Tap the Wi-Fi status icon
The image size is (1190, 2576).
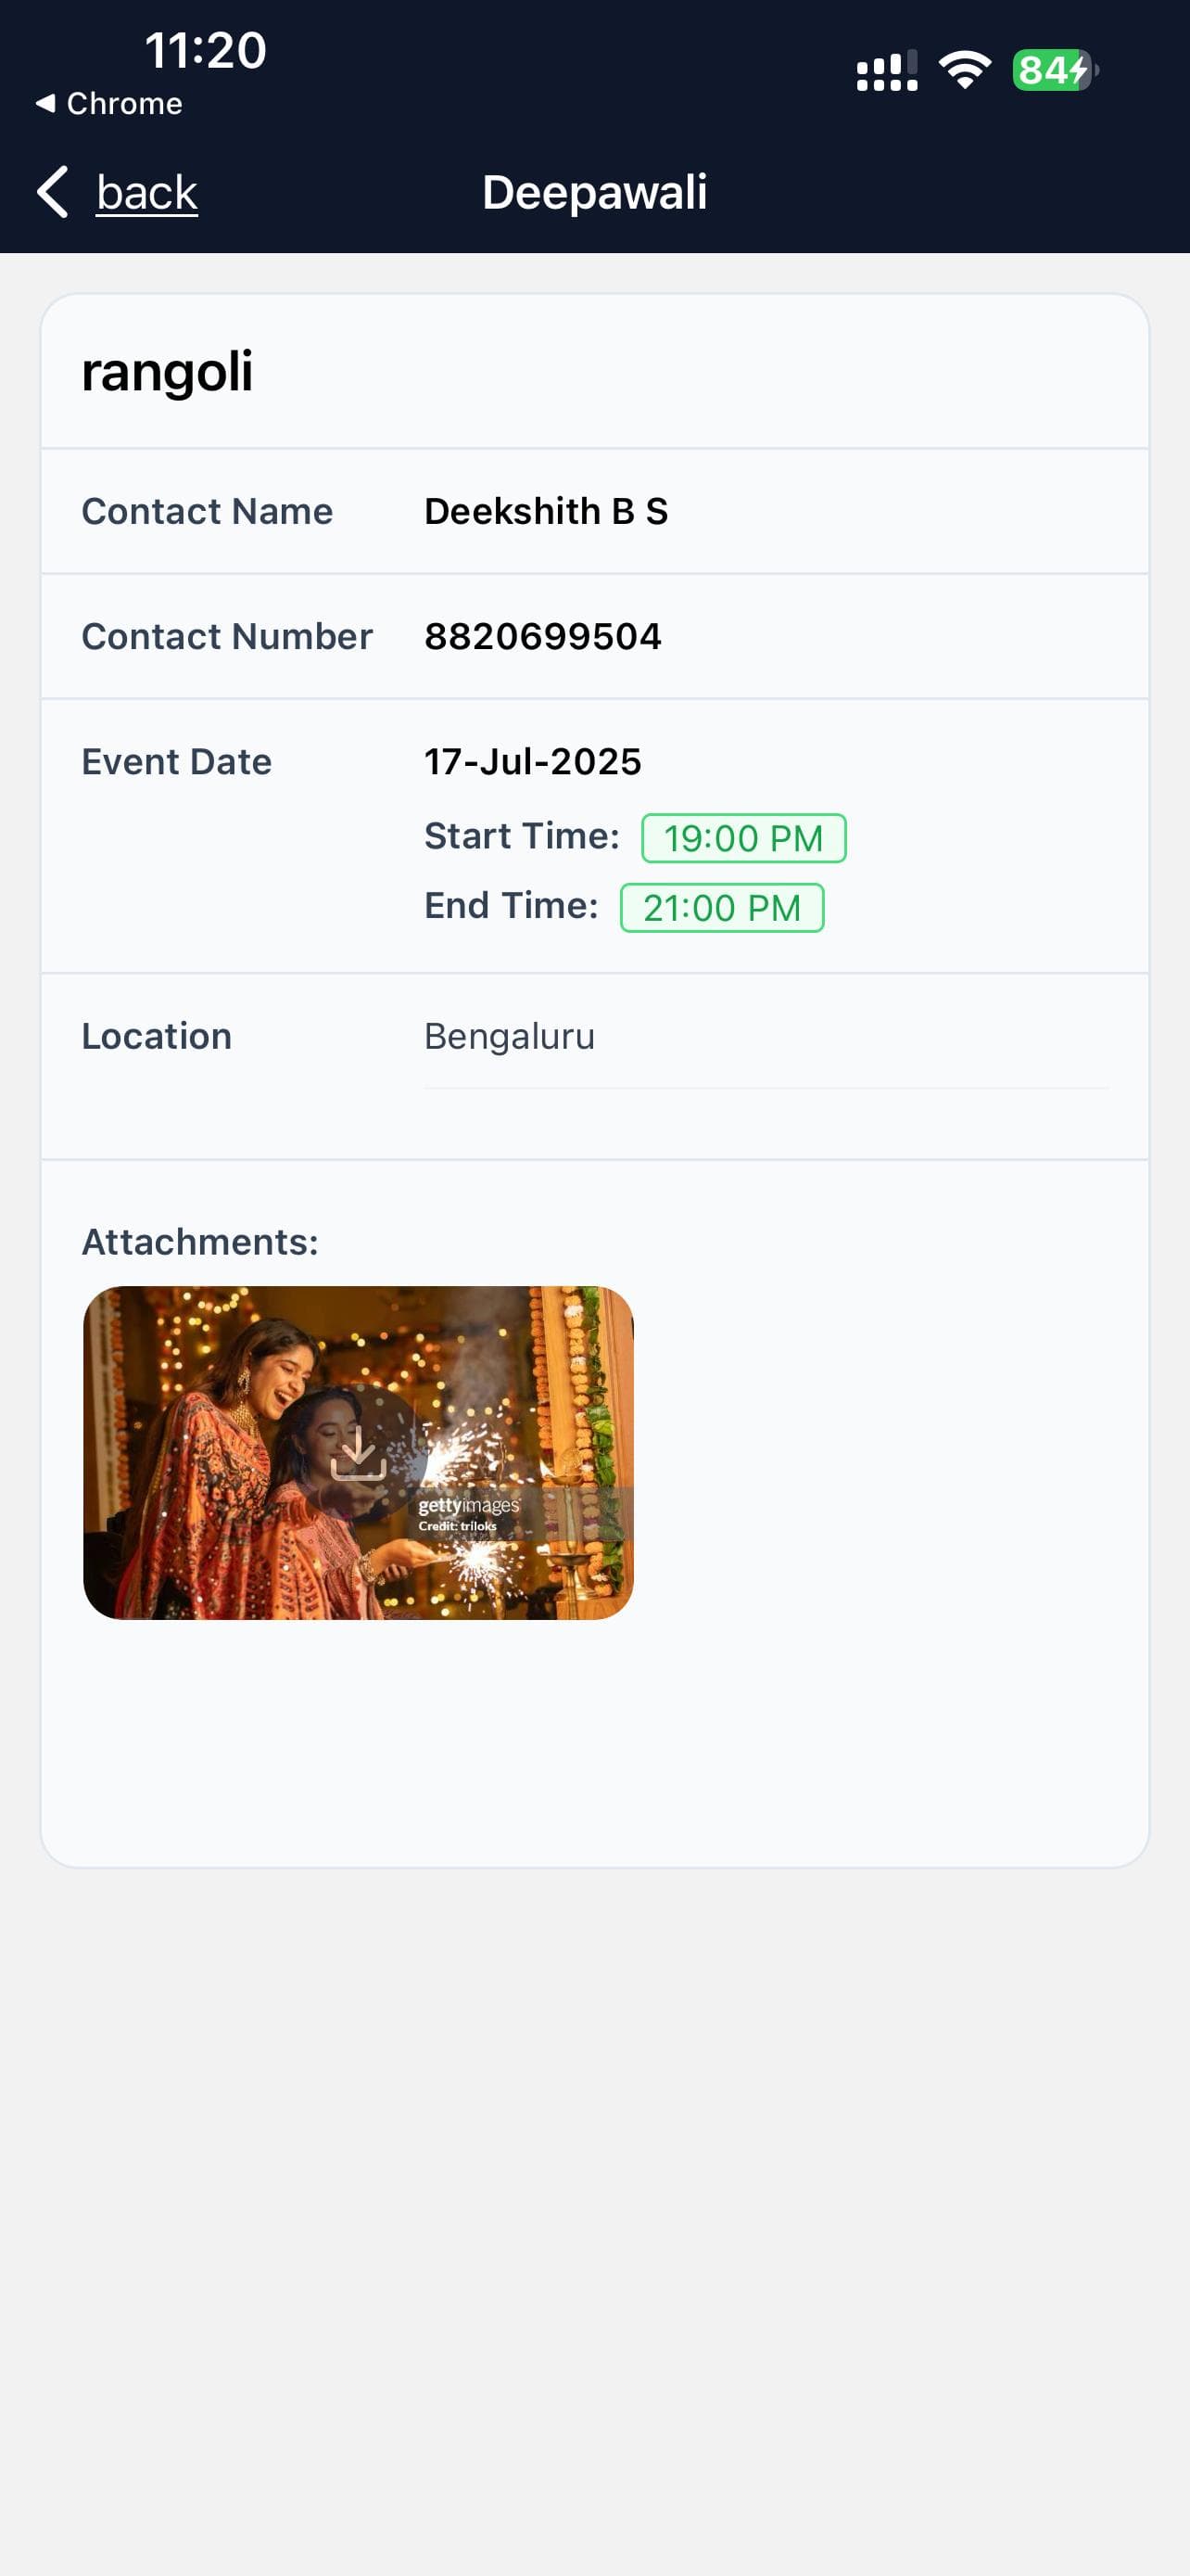tap(964, 70)
